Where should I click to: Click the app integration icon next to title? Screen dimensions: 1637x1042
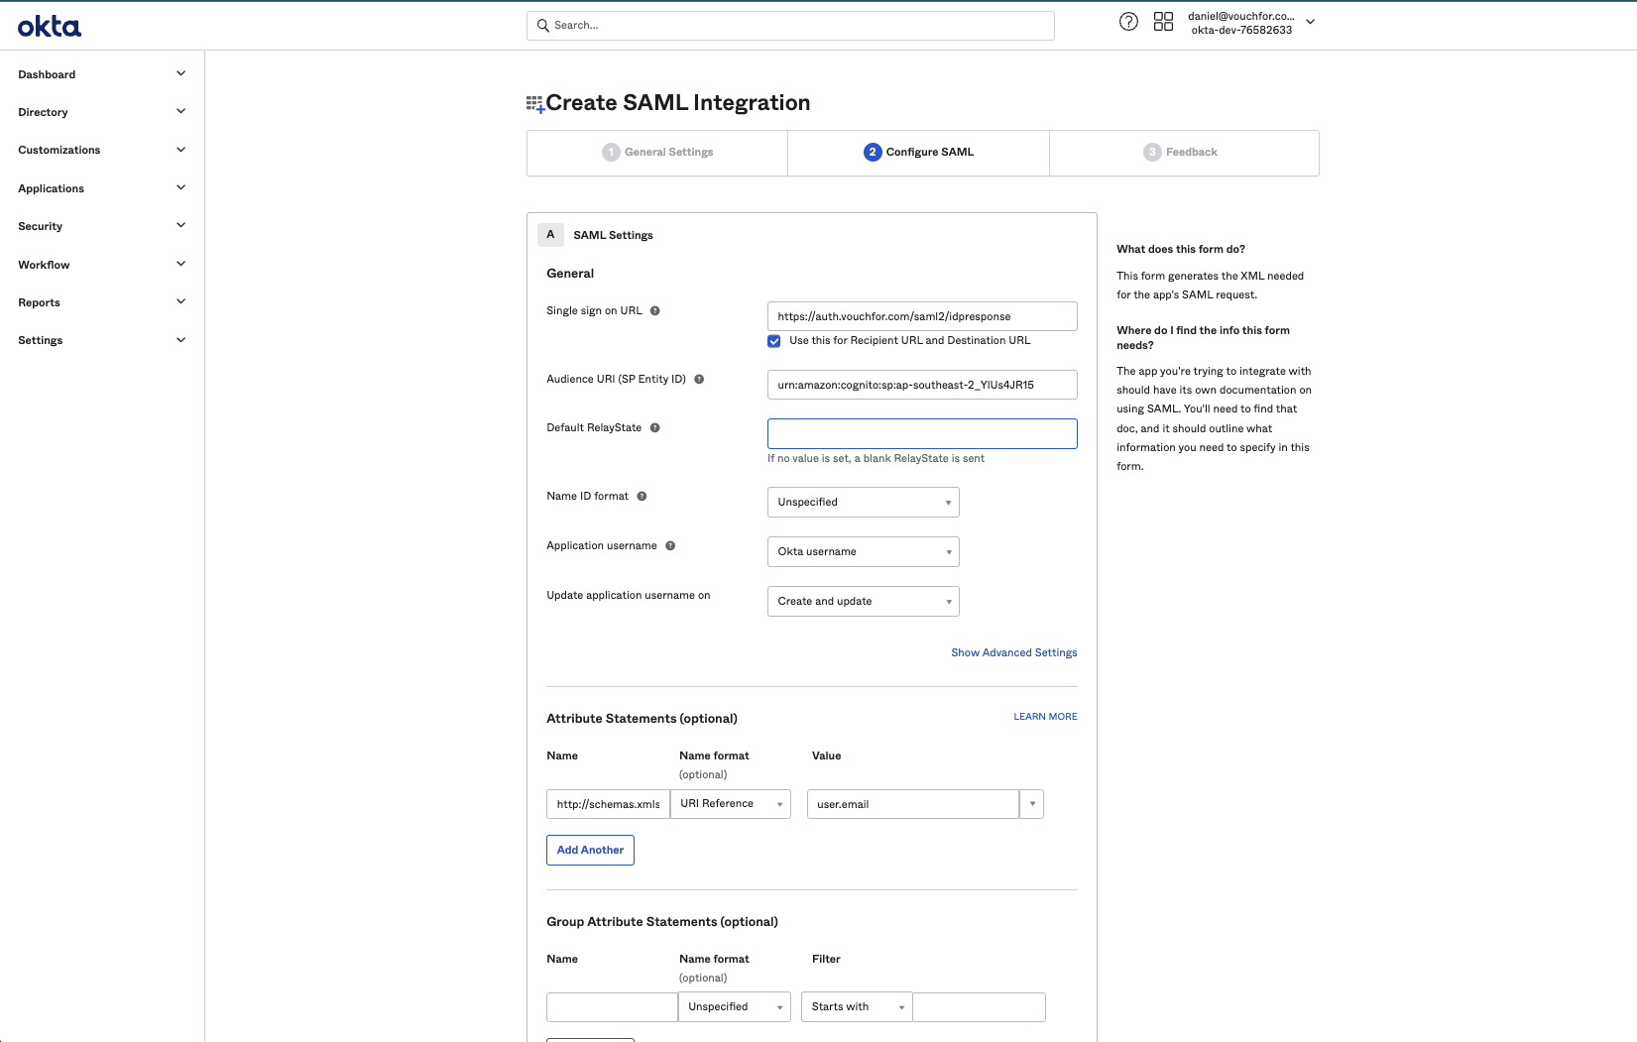535,104
